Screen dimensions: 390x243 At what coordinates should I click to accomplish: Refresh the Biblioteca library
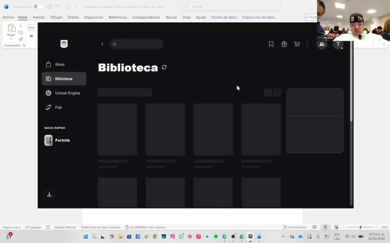pyautogui.click(x=164, y=67)
